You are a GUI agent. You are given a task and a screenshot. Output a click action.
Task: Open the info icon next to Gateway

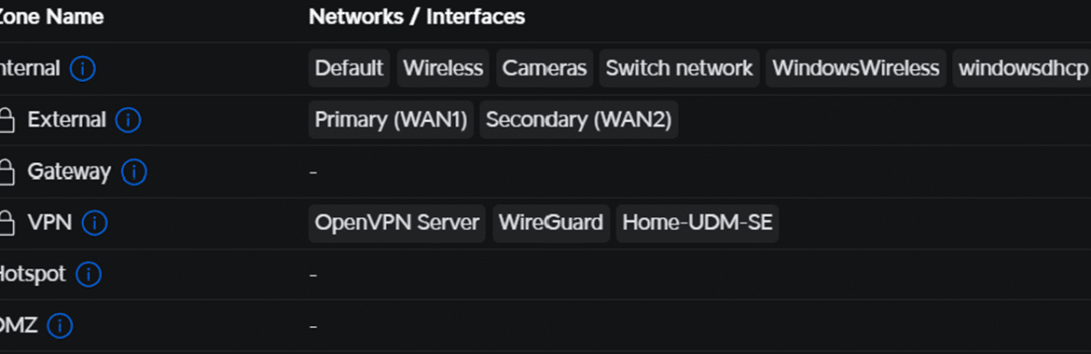point(133,171)
